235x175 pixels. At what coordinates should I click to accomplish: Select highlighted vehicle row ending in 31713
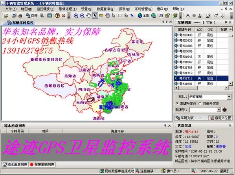click(x=201, y=78)
